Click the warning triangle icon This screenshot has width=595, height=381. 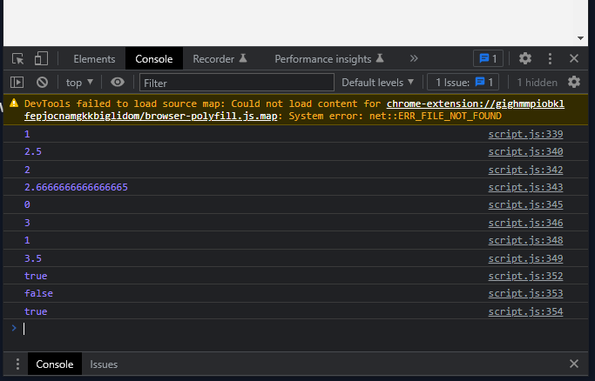pyautogui.click(x=14, y=103)
